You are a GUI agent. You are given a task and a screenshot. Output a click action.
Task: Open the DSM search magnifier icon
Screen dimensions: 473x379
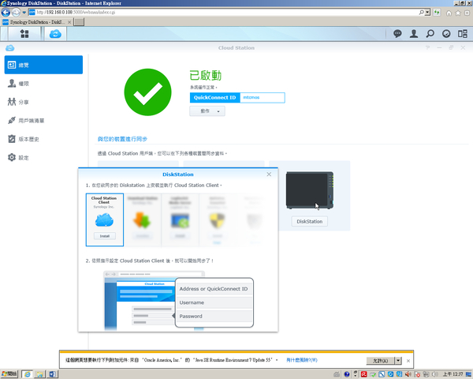coord(430,33)
